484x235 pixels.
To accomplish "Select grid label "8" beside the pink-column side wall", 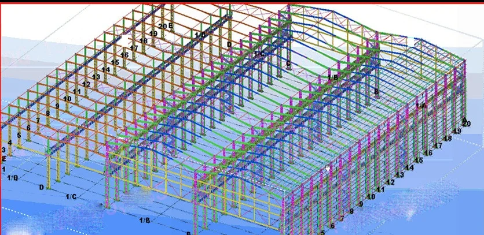I will [x=351, y=211].
